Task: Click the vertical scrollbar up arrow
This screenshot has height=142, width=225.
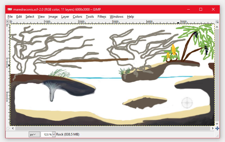Action: (217, 27)
